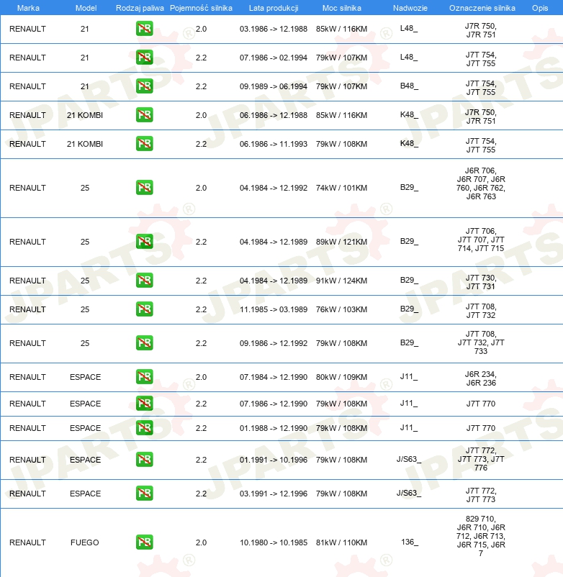Click fuel icon in Renault 25 74kW row

point(144,187)
